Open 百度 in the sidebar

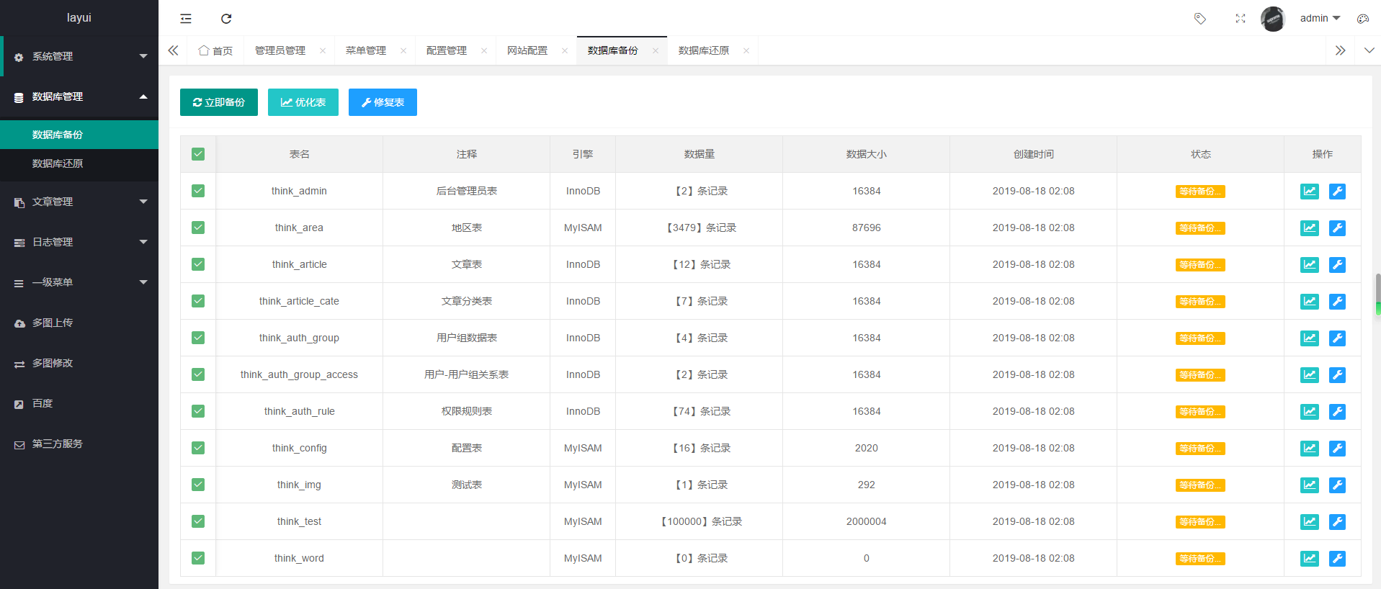click(x=79, y=403)
